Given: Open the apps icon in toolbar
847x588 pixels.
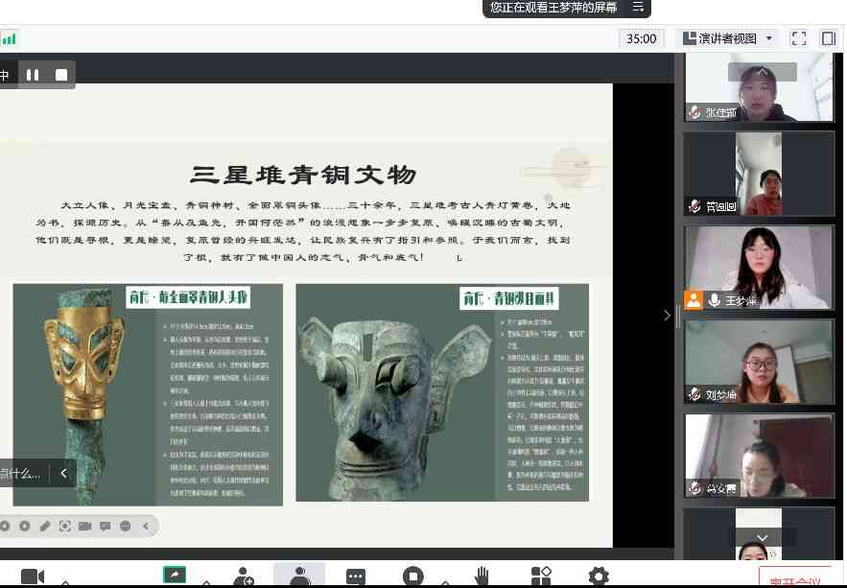Looking at the screenshot, I should (x=541, y=576).
